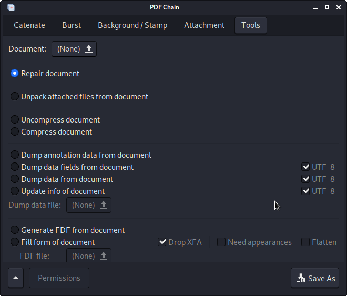Uncheck the Drop XFA checkbox
The height and width of the screenshot is (296, 347).
point(180,242)
